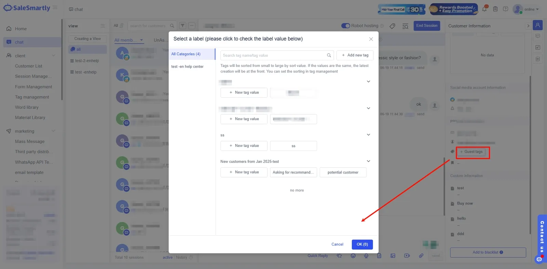Image resolution: width=547 pixels, height=269 pixels.
Task: Click the send image icon
Action: point(393,256)
